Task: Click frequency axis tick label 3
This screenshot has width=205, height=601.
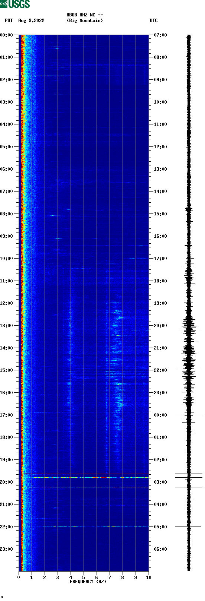Action: coord(58,578)
